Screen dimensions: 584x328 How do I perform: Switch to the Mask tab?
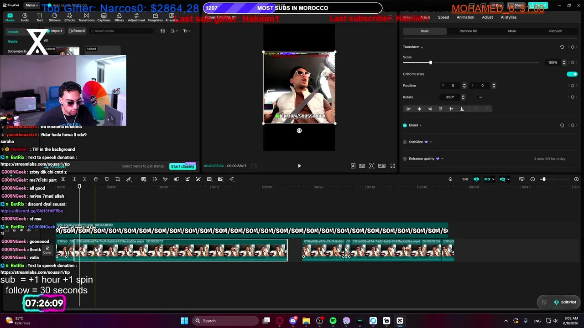[x=512, y=31]
